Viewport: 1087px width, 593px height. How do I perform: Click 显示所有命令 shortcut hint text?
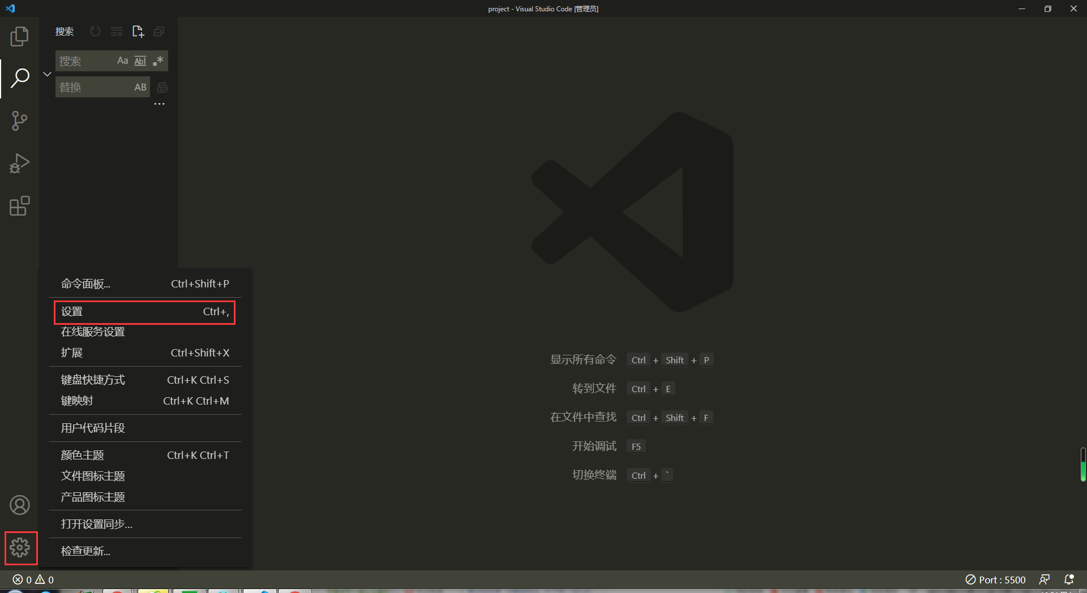pos(583,360)
